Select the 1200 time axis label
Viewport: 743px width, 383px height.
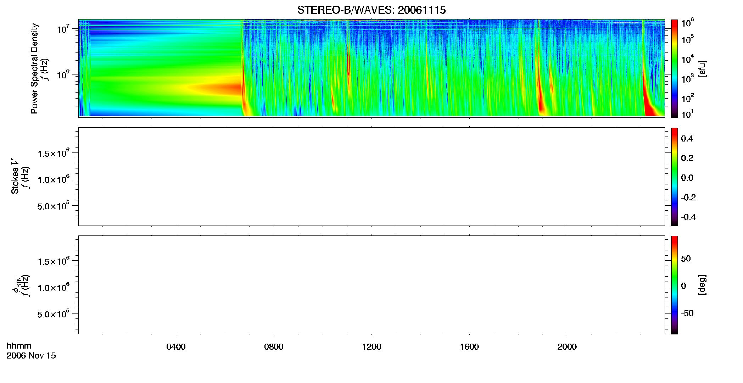pos(371,347)
